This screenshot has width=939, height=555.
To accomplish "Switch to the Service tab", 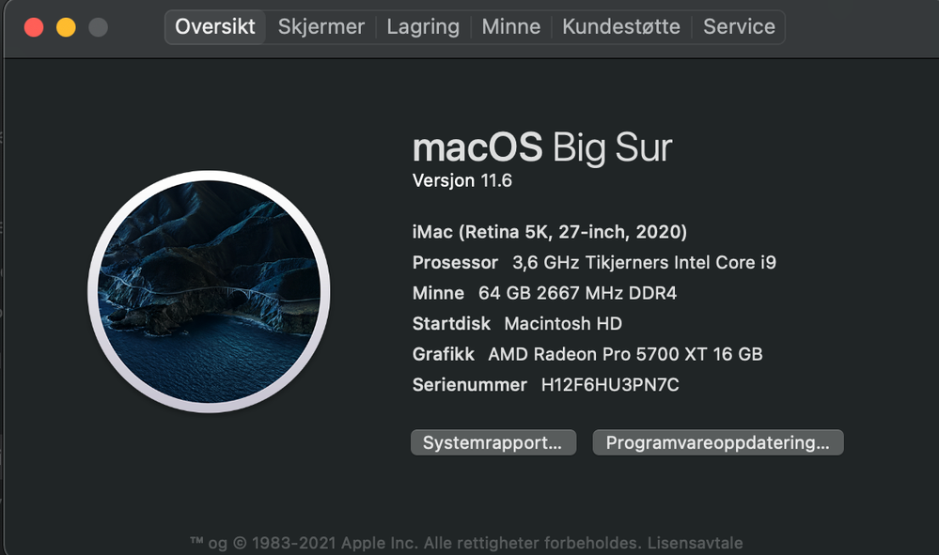I will click(x=739, y=27).
